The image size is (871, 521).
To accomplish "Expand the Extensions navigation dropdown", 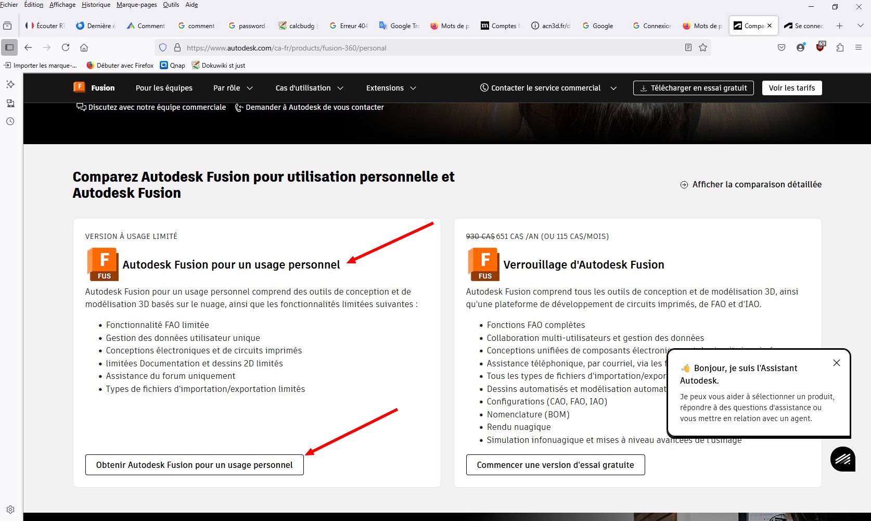I will pos(391,88).
